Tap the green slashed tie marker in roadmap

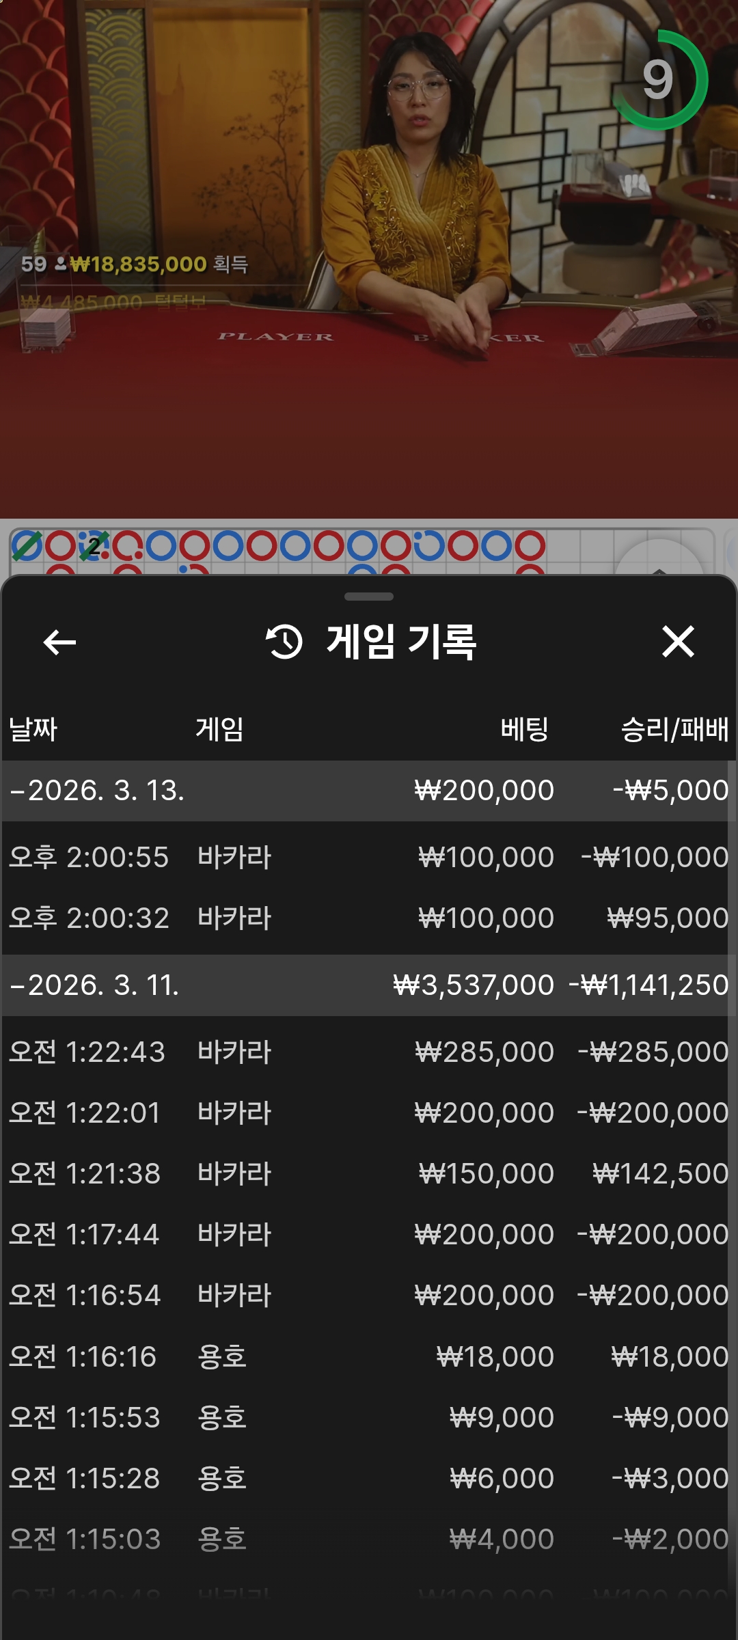click(x=27, y=546)
